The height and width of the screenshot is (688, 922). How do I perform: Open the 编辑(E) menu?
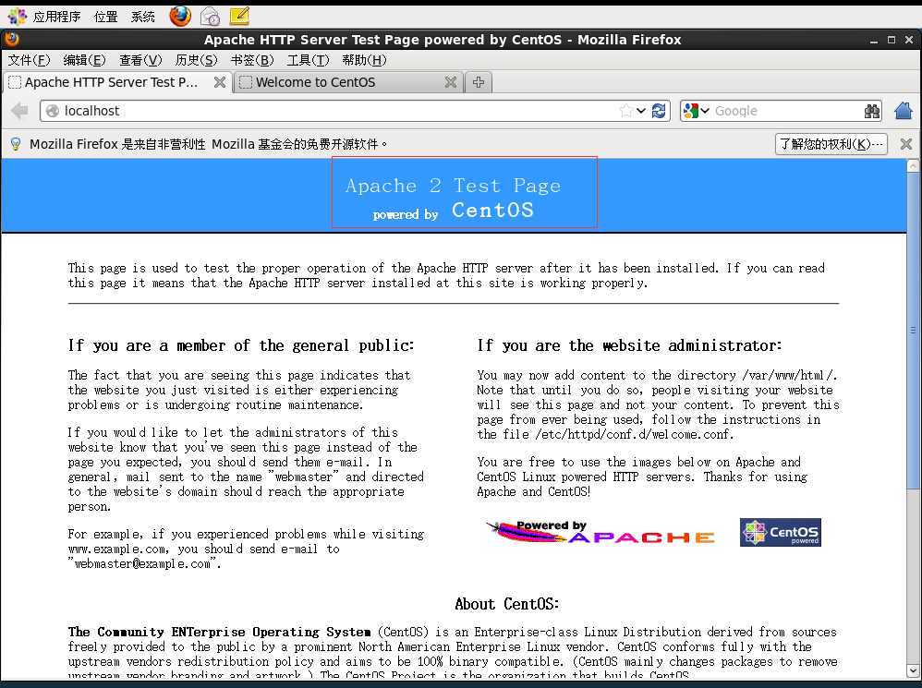(x=85, y=60)
